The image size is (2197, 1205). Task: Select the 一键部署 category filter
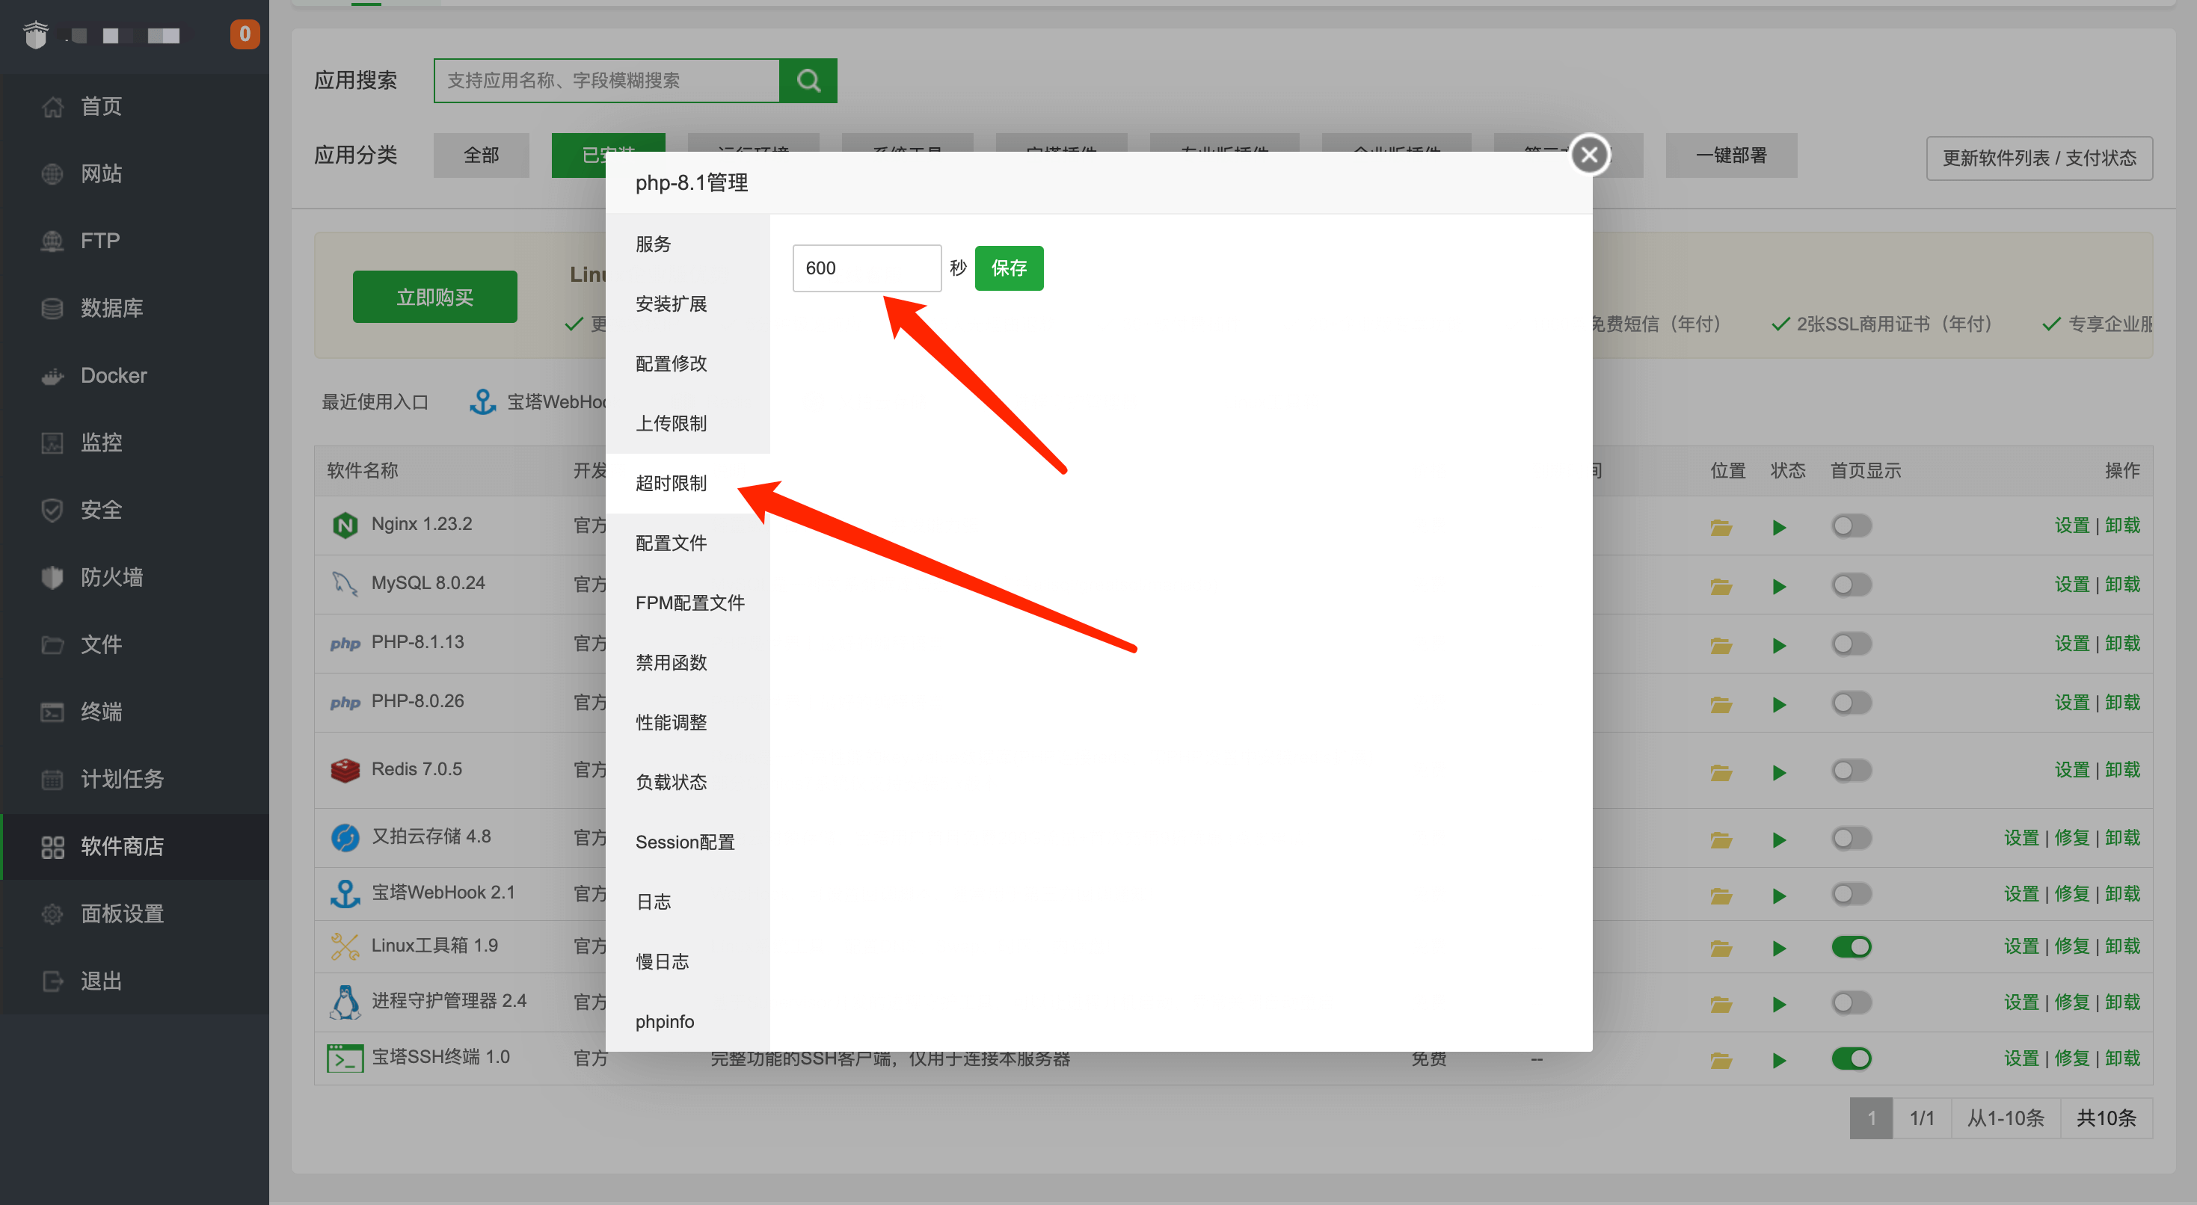click(x=1730, y=155)
